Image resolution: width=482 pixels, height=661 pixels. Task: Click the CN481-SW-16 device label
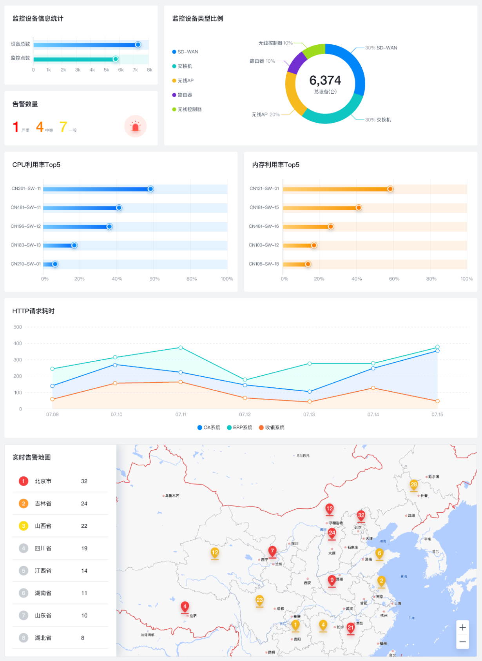click(x=264, y=226)
